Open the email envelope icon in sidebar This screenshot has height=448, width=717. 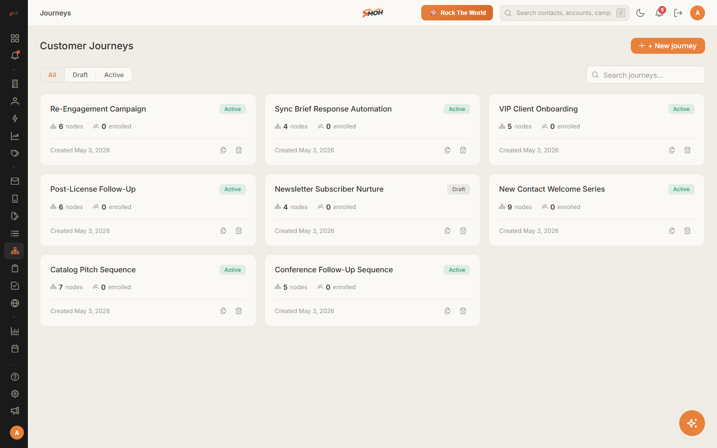point(15,181)
